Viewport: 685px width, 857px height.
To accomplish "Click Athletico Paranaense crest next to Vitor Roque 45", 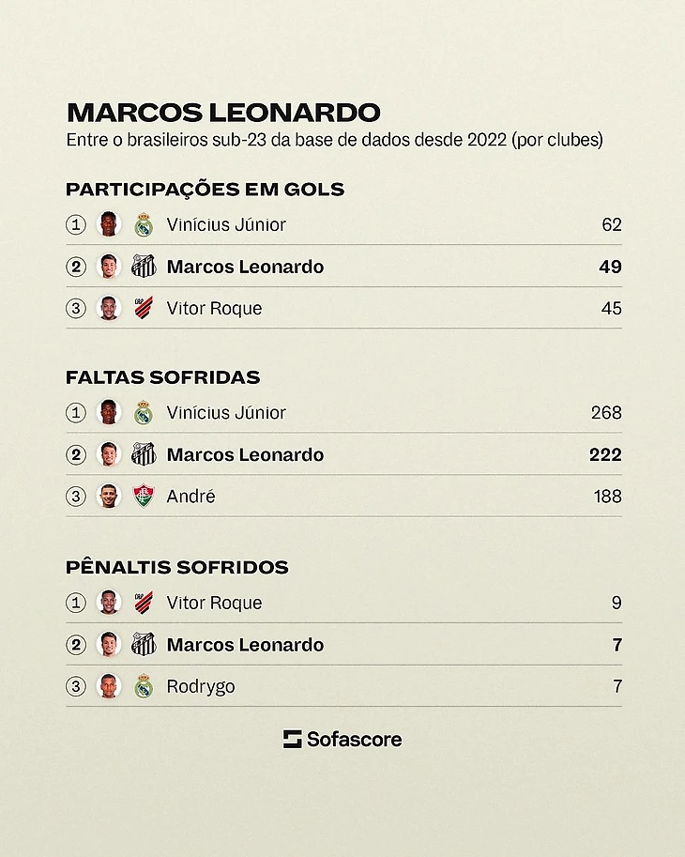I will (144, 308).
